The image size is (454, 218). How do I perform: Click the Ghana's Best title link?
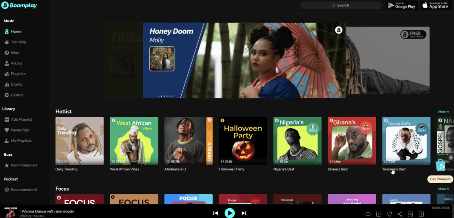coord(338,169)
